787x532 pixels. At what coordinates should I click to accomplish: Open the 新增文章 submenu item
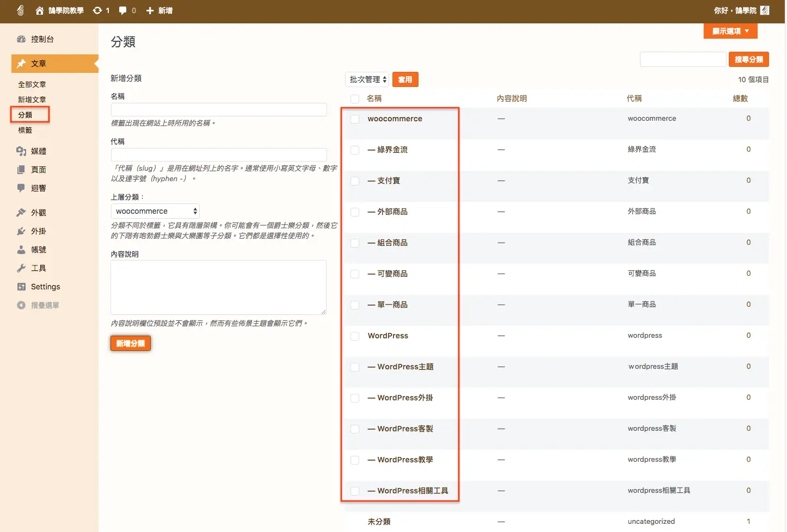click(32, 100)
